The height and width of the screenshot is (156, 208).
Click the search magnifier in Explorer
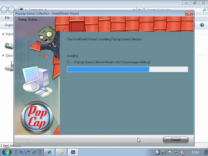204,10
